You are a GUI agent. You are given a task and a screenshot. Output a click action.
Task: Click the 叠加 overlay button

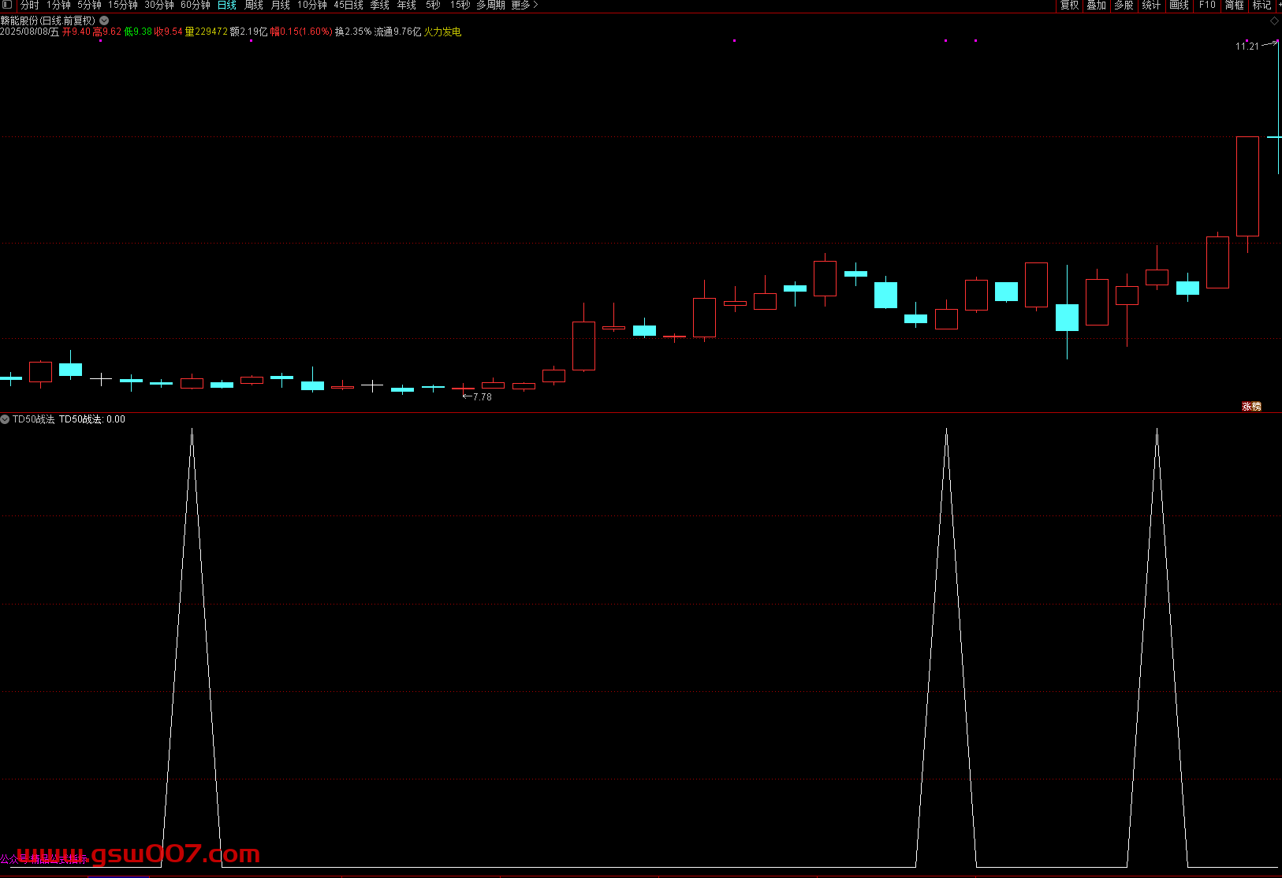click(1096, 6)
